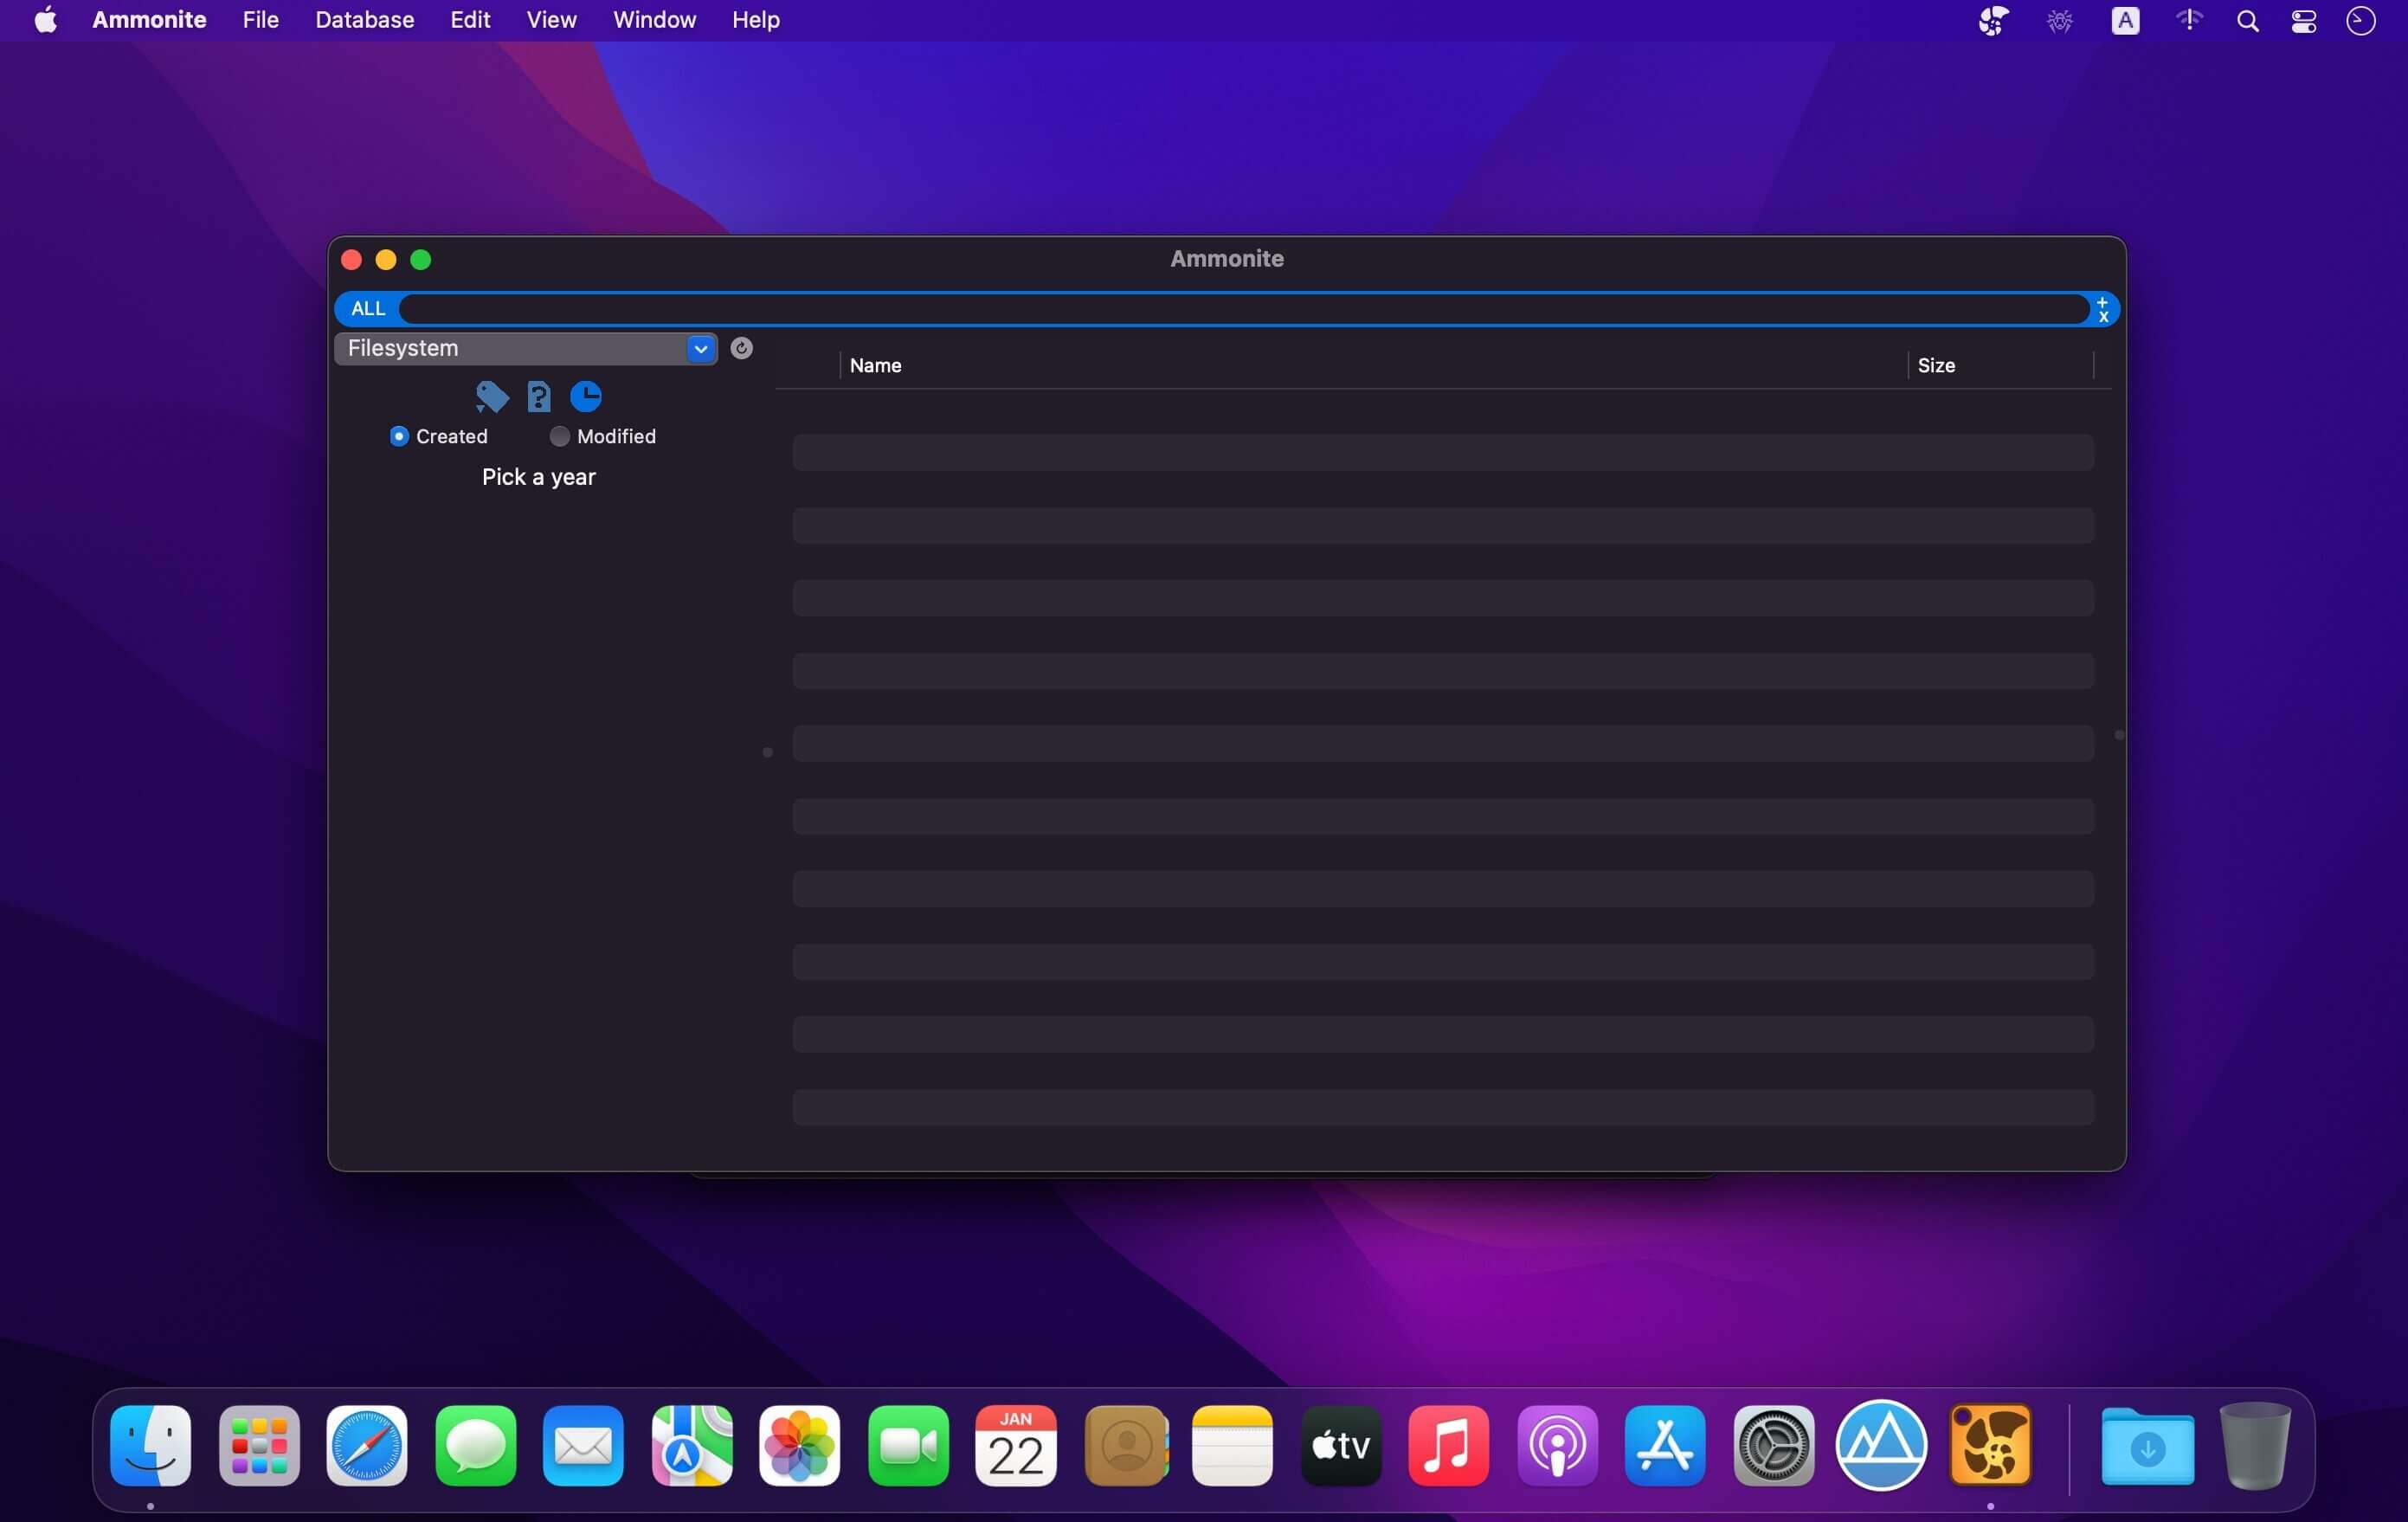Open Messages from the dock

[x=476, y=1445]
